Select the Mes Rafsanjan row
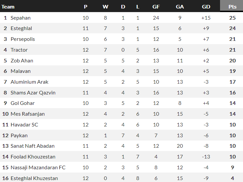Viewport: 243px width, 182px height. tap(121, 114)
